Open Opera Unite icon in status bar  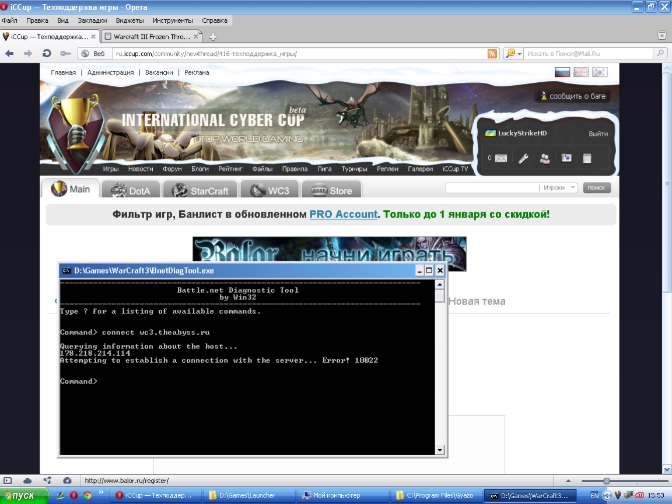(47, 481)
